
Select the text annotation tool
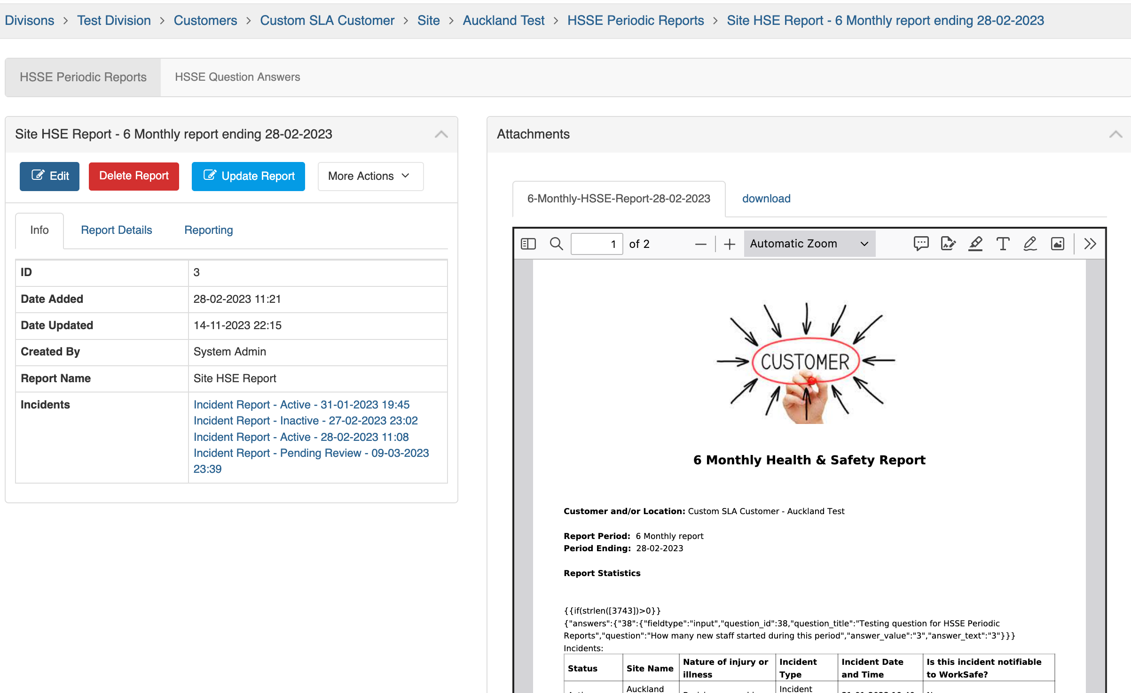pos(1003,244)
